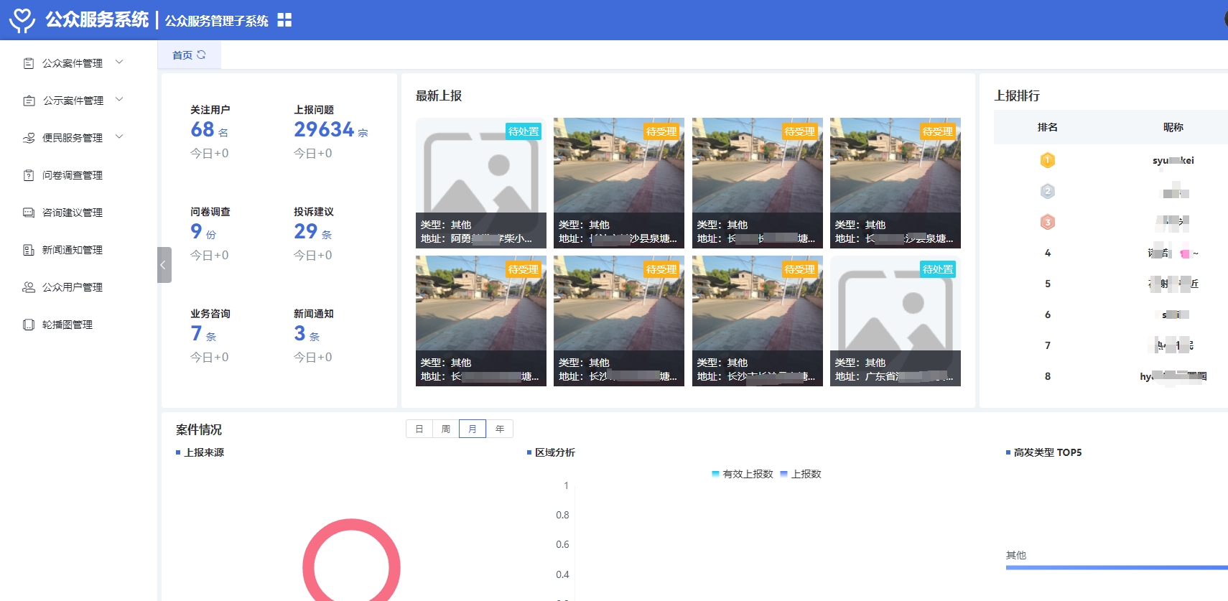This screenshot has width=1228, height=601.
Task: Expand the 便民服务管理 menu chevron
Action: tap(119, 137)
